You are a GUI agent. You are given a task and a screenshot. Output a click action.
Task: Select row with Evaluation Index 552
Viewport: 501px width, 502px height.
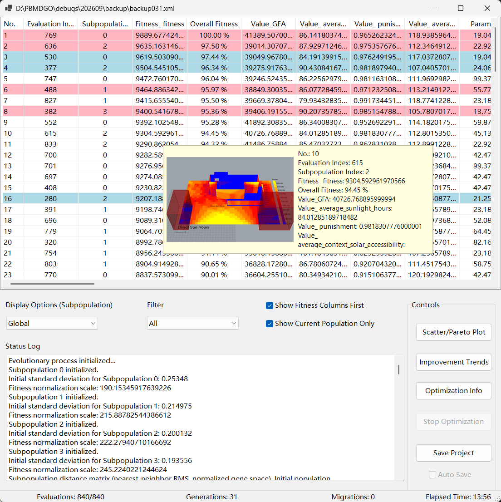coord(246,122)
